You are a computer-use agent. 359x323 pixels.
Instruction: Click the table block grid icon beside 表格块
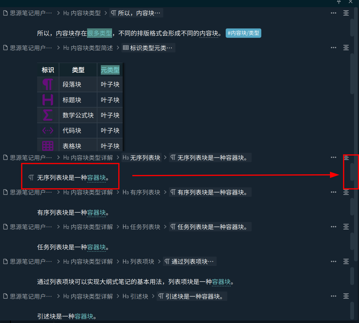click(48, 145)
